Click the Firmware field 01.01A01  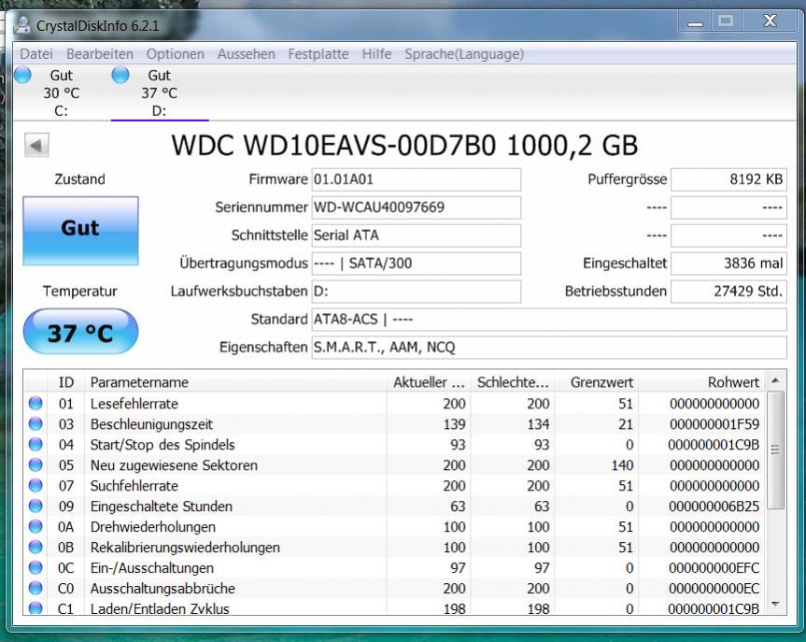416,179
